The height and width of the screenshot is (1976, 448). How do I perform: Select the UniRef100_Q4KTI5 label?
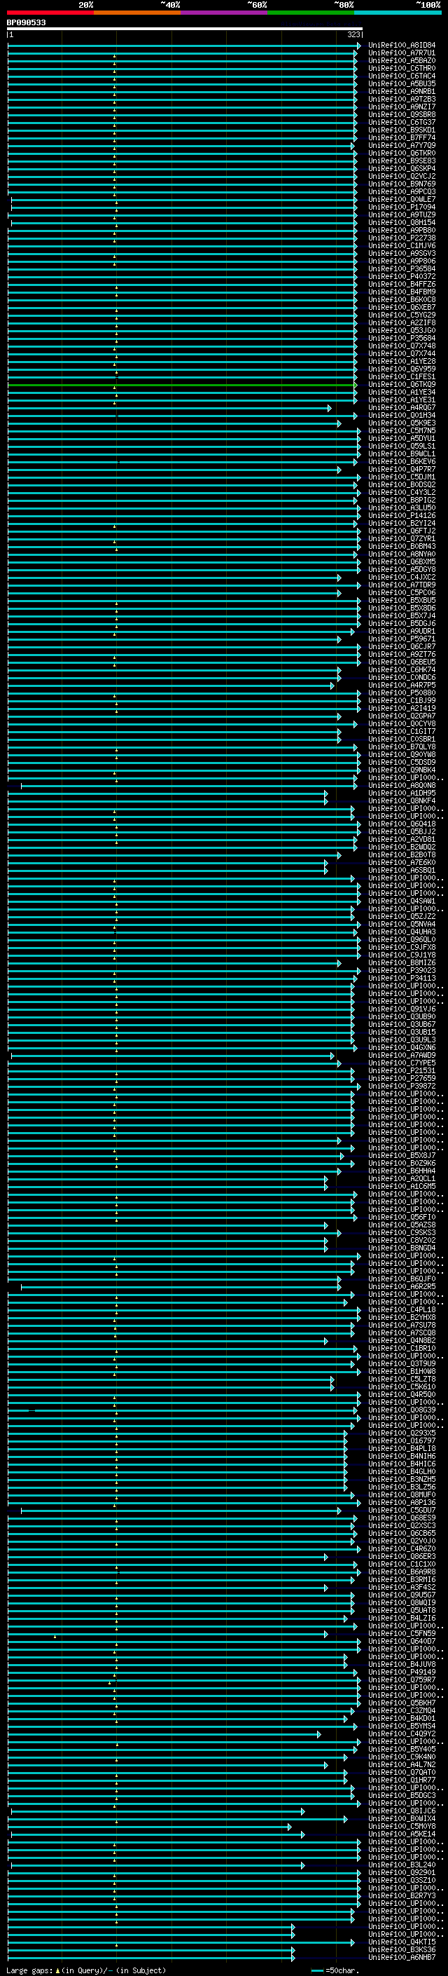click(402, 1942)
